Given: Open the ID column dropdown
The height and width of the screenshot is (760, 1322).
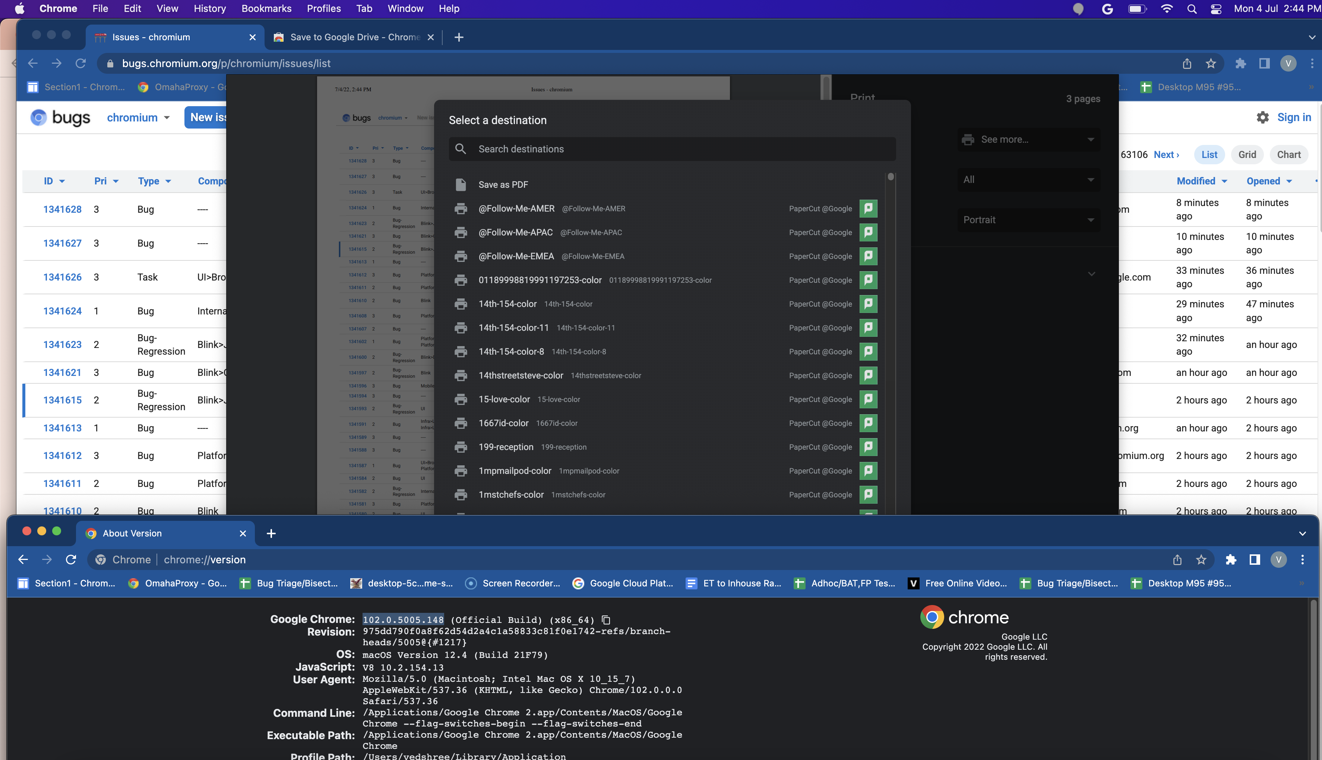Looking at the screenshot, I should click(54, 181).
